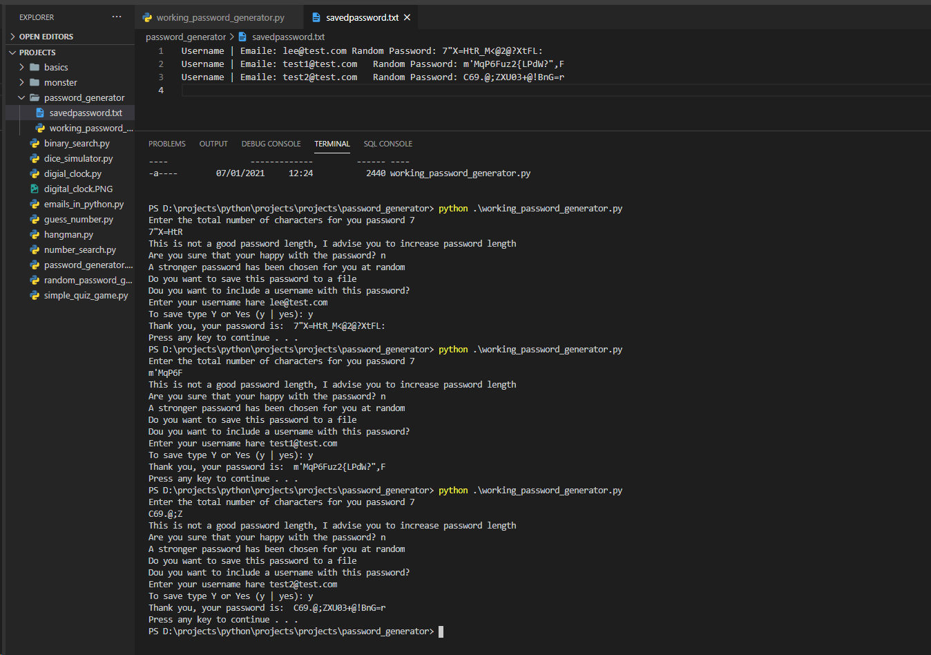Switch to working_password_generator.py editor tab
Screen dimensions: 931x655
pyautogui.click(x=220, y=17)
